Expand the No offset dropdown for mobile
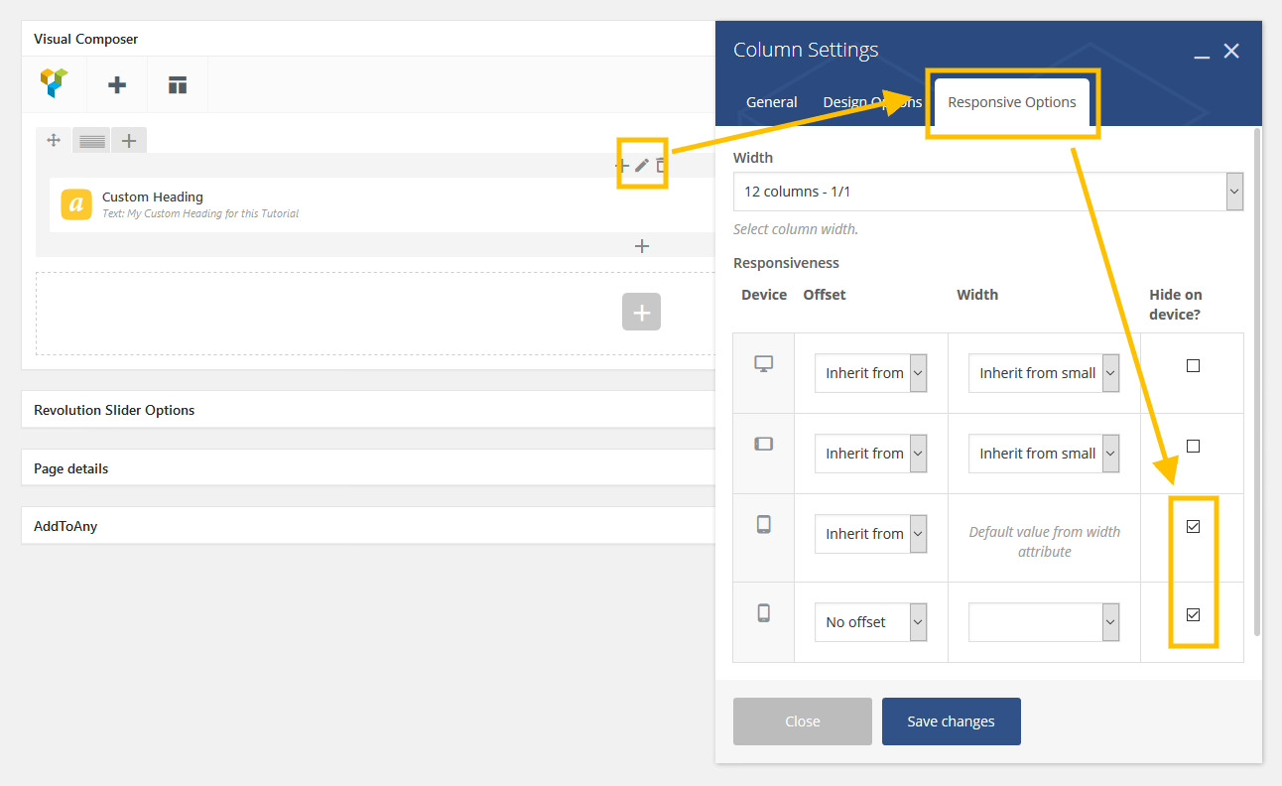 [870, 622]
